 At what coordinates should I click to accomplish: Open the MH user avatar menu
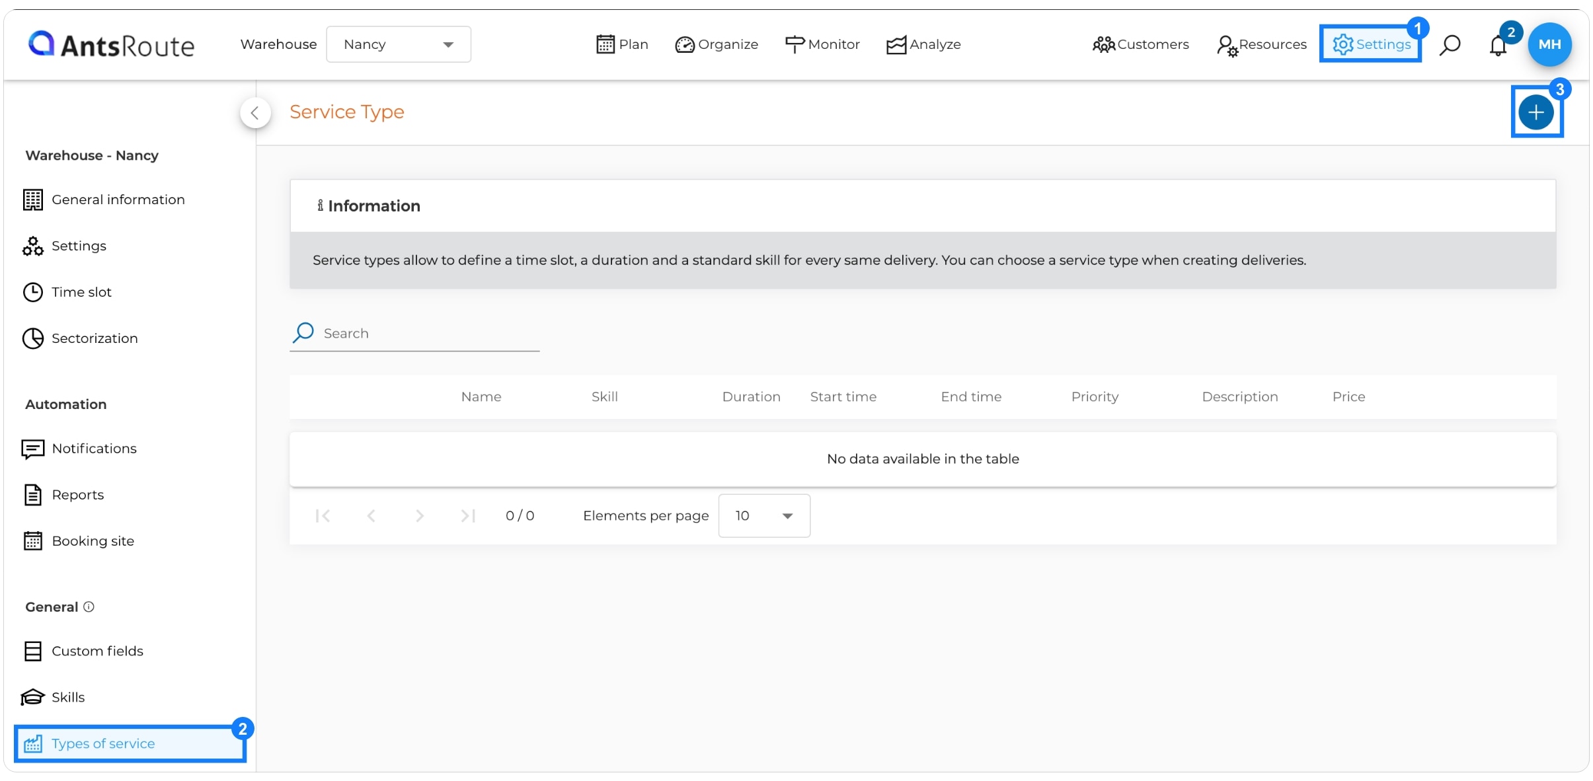pos(1549,44)
